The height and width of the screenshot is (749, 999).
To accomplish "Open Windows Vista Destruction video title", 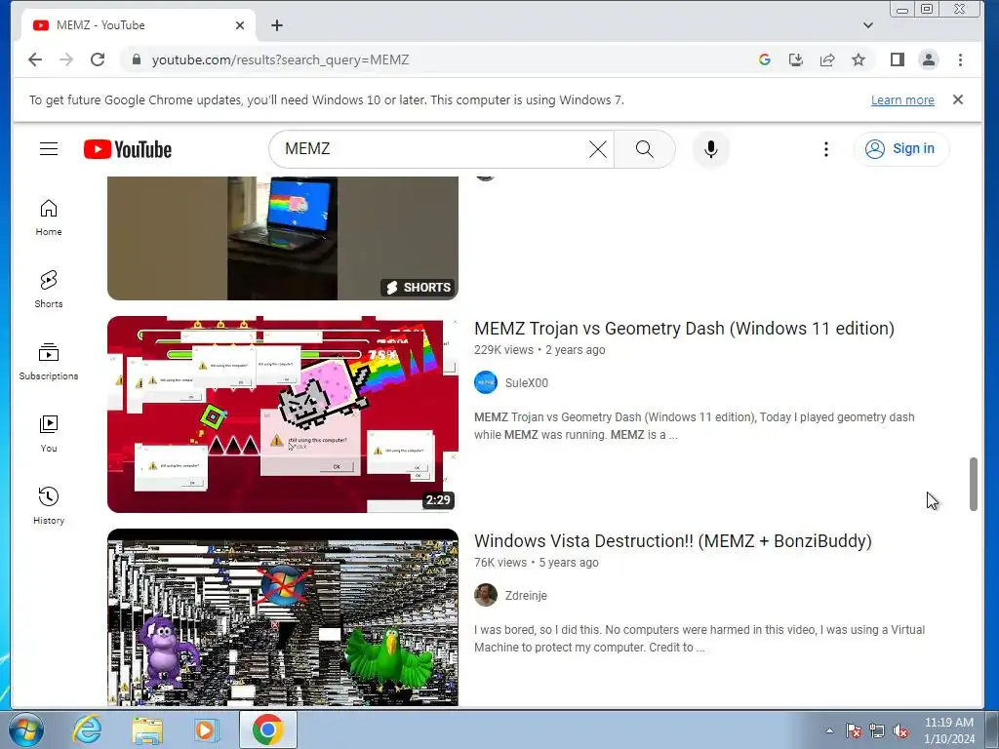I will tap(673, 541).
